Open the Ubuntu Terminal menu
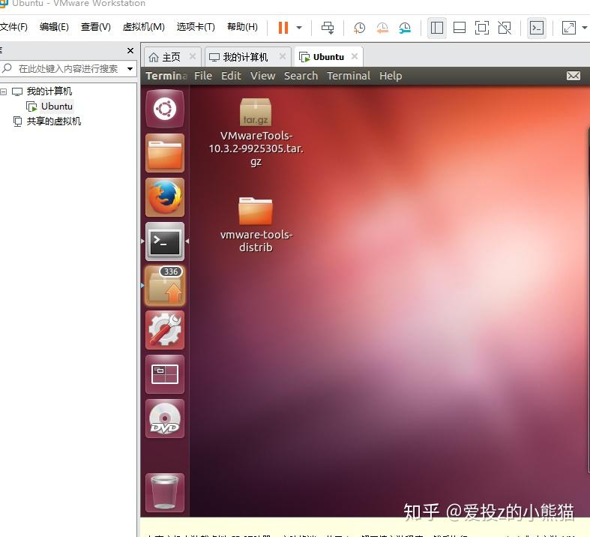This screenshot has height=537, width=590. [349, 76]
